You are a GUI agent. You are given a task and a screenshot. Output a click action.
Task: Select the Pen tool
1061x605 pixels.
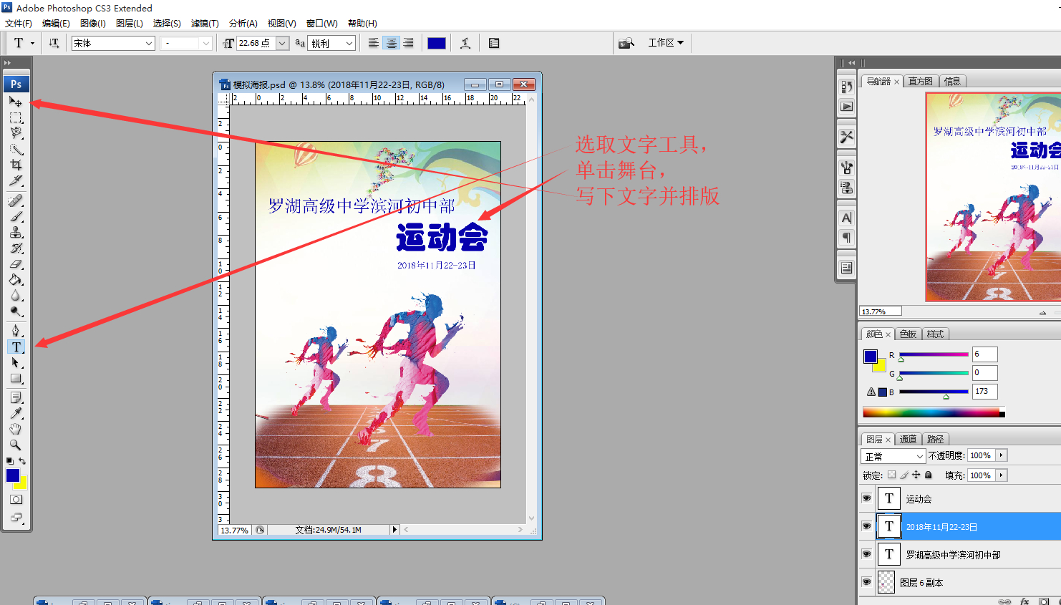[16, 331]
